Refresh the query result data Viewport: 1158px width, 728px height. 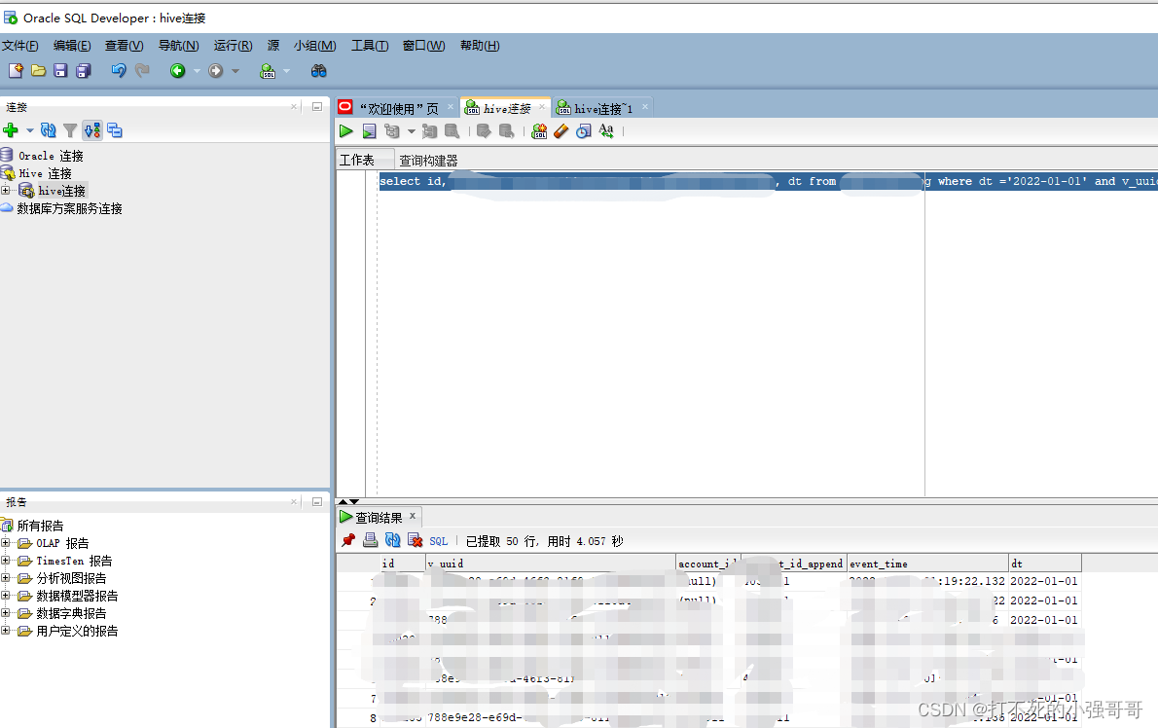[393, 540]
